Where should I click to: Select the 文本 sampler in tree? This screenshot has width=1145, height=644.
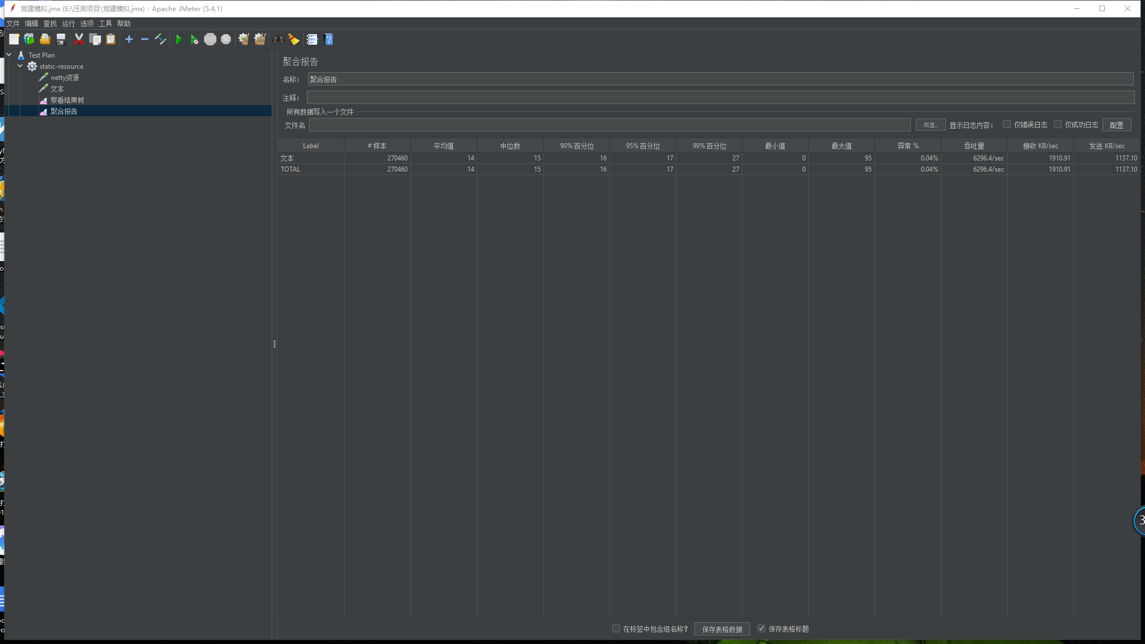pos(57,89)
